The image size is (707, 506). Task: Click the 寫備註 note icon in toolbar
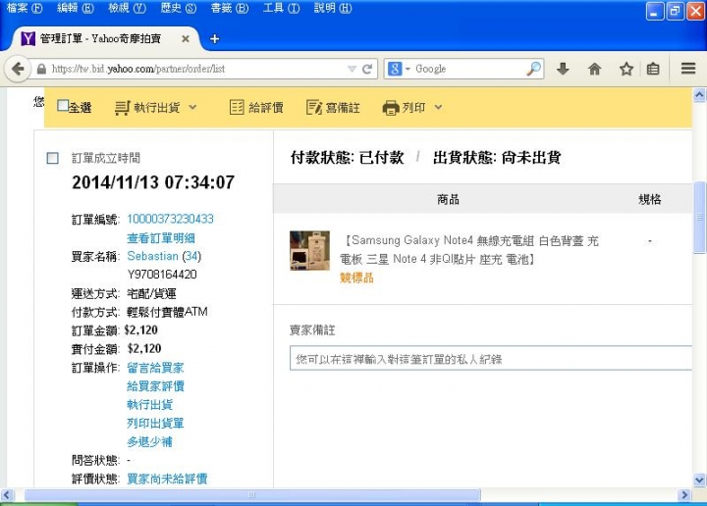click(x=314, y=107)
